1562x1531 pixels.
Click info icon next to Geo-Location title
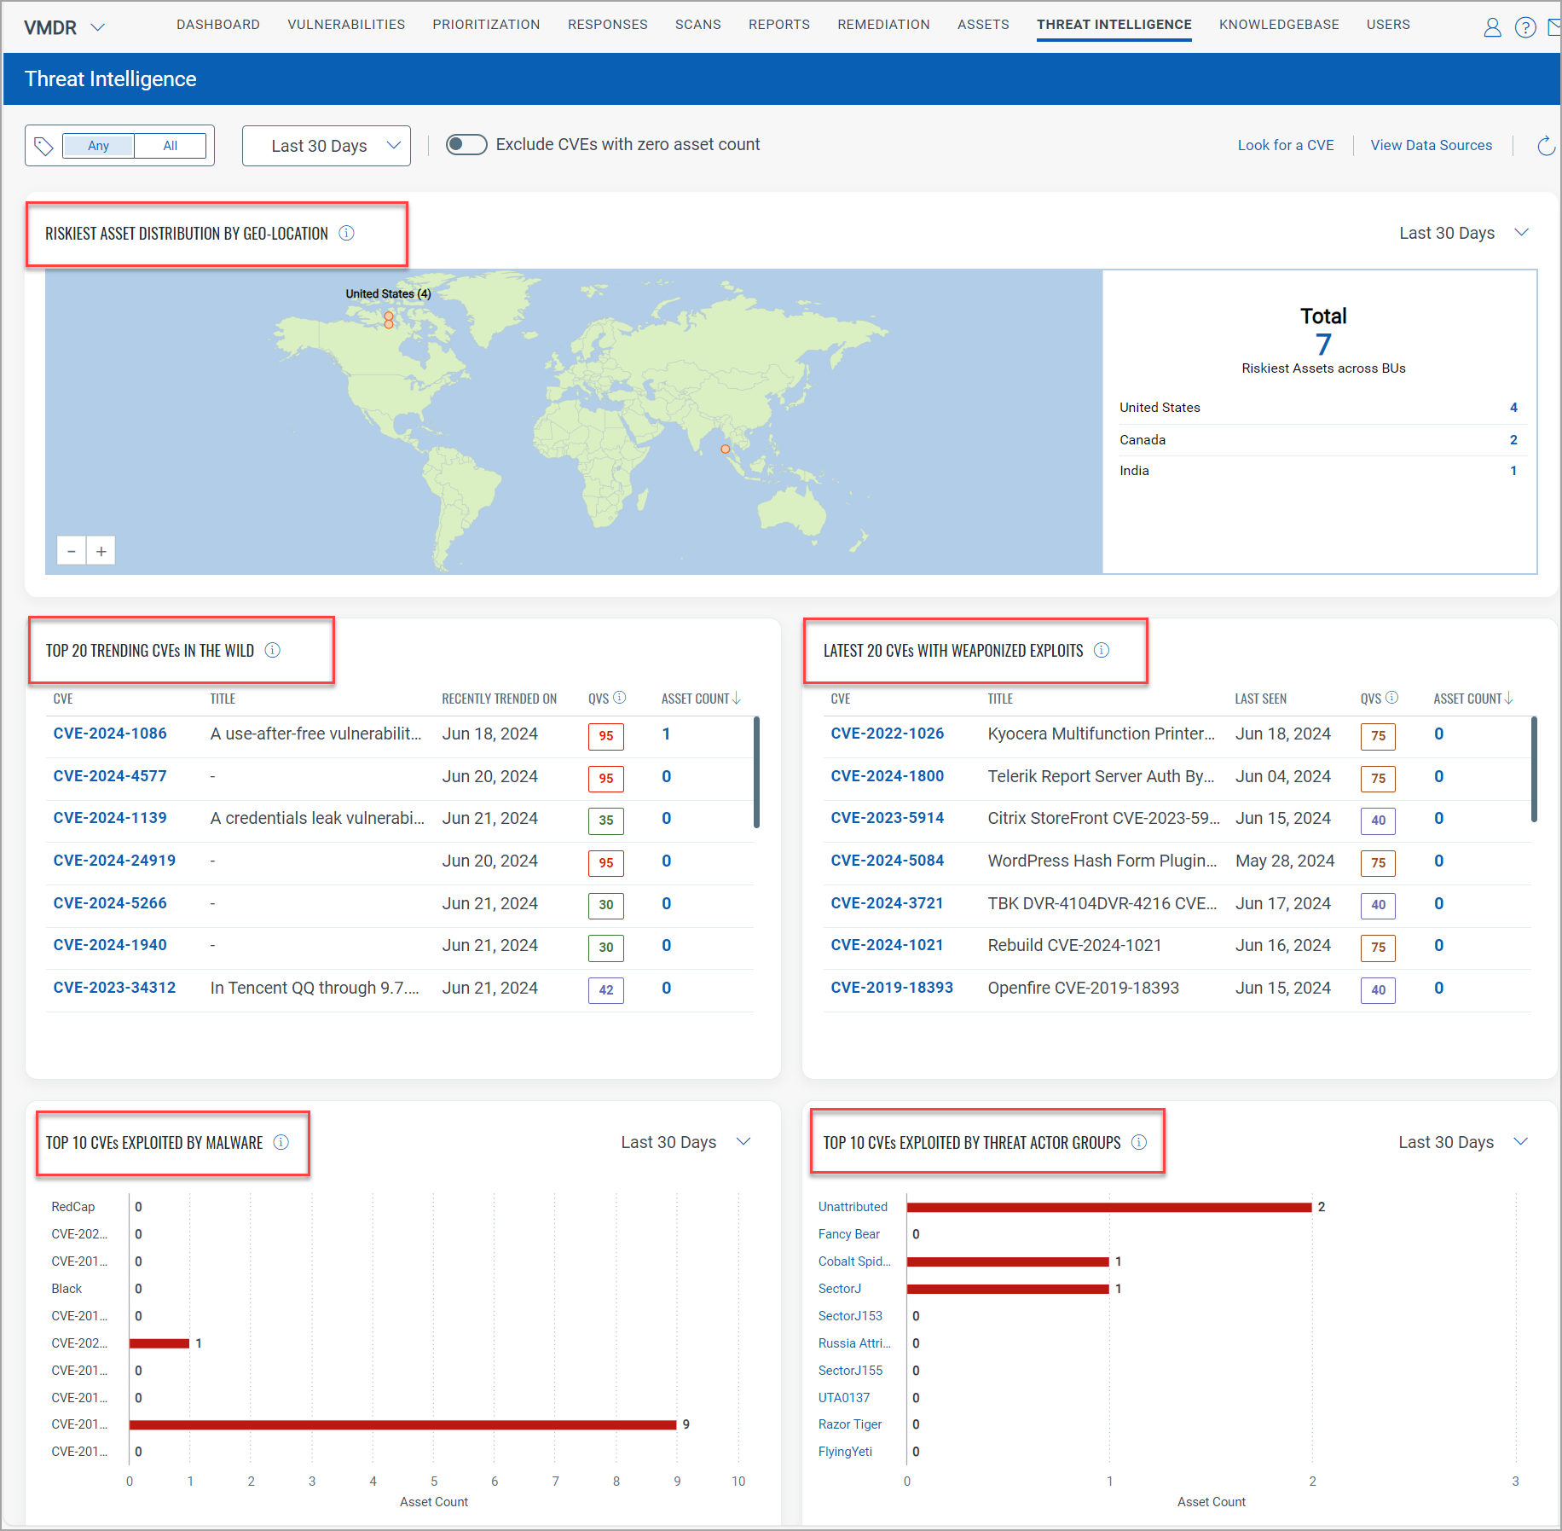pyautogui.click(x=346, y=233)
